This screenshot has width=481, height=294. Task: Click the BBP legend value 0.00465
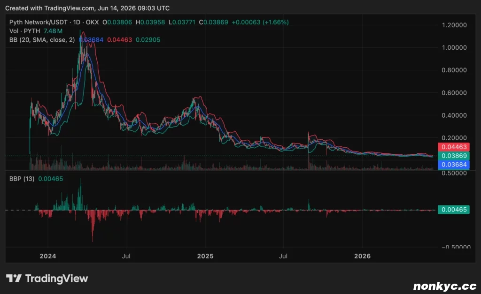(x=51, y=179)
